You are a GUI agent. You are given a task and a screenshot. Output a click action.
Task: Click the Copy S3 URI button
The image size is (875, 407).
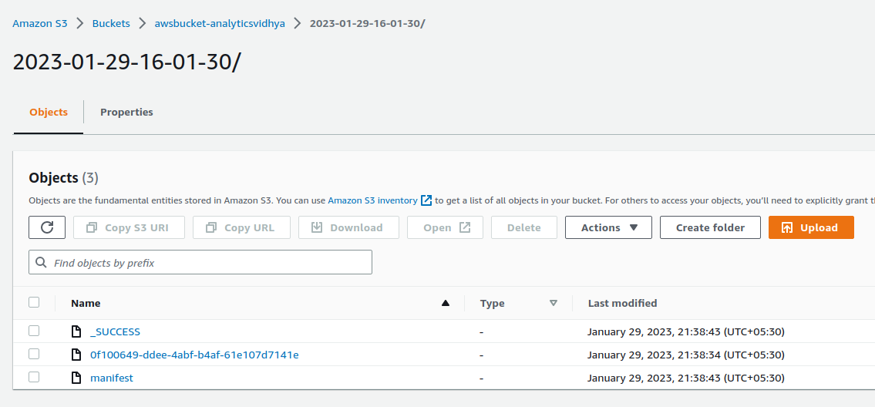tap(129, 227)
